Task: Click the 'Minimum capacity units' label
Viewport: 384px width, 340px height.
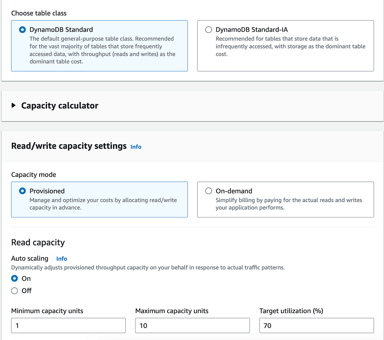Action: [47, 311]
